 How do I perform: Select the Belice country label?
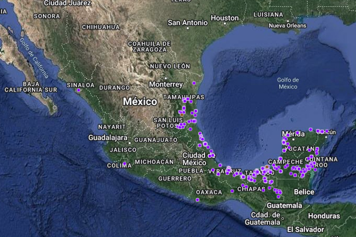[x=304, y=192]
